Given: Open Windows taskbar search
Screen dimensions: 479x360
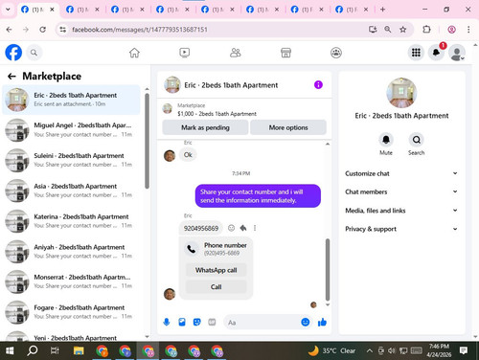Looking at the screenshot, I should [33, 350].
